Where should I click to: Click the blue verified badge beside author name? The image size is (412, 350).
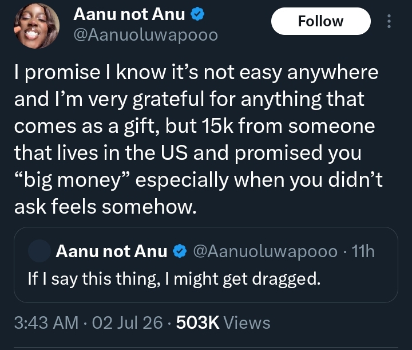(197, 14)
